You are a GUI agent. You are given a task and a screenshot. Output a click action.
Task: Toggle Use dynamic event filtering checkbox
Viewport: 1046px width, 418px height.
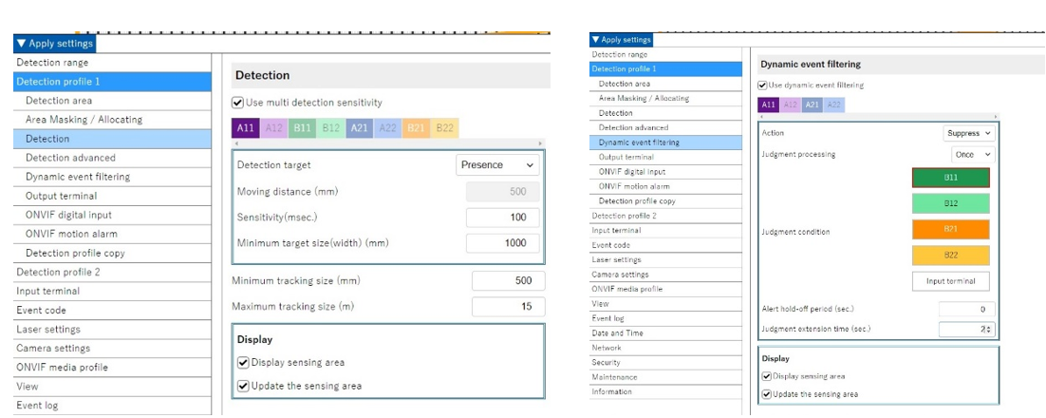[x=763, y=85]
